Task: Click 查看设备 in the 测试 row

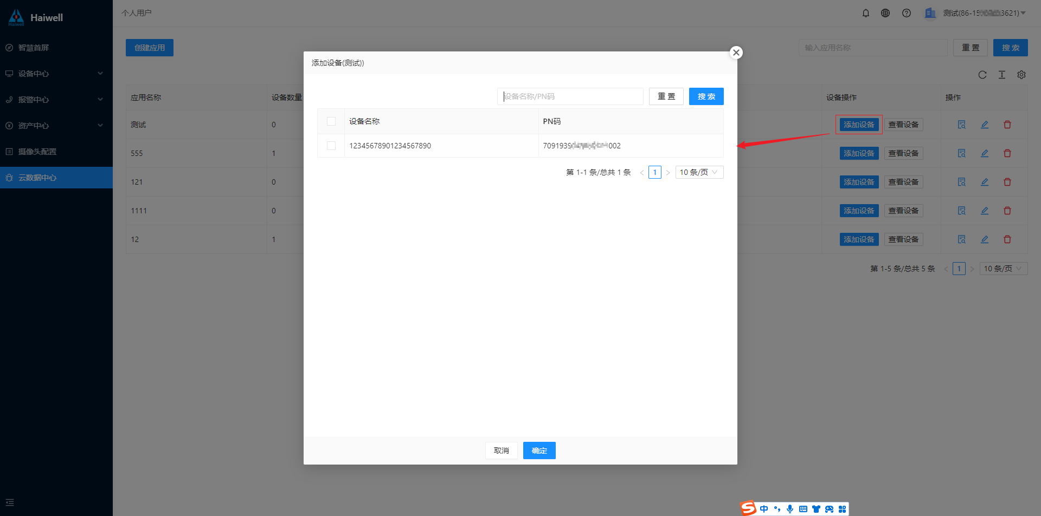Action: click(904, 125)
